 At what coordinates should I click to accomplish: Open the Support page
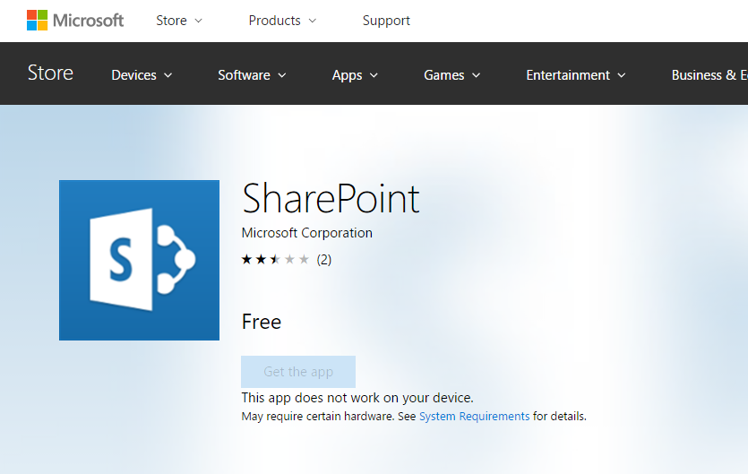tap(386, 21)
